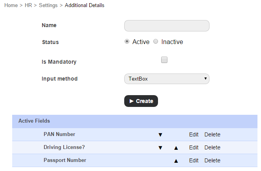The image size is (261, 171).
Task: Move Driving License field up
Action: tap(176, 148)
